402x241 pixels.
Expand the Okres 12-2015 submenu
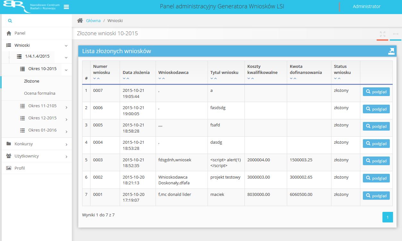(x=66, y=119)
